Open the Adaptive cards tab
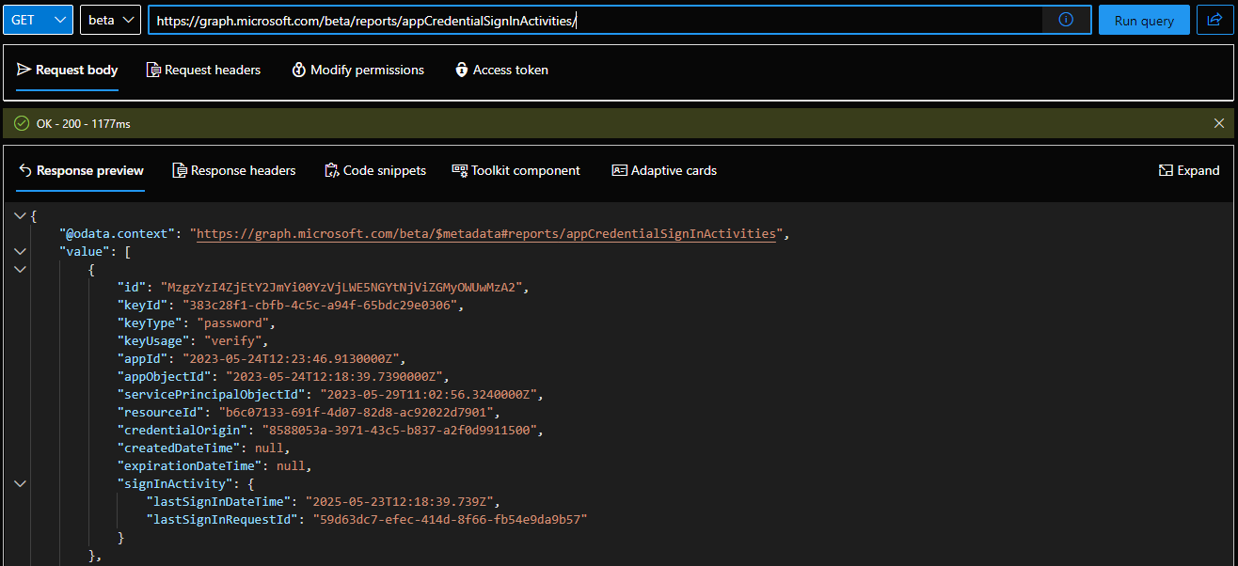 pyautogui.click(x=664, y=170)
